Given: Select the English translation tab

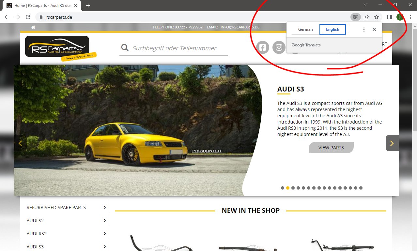Looking at the screenshot, I should (332, 29).
